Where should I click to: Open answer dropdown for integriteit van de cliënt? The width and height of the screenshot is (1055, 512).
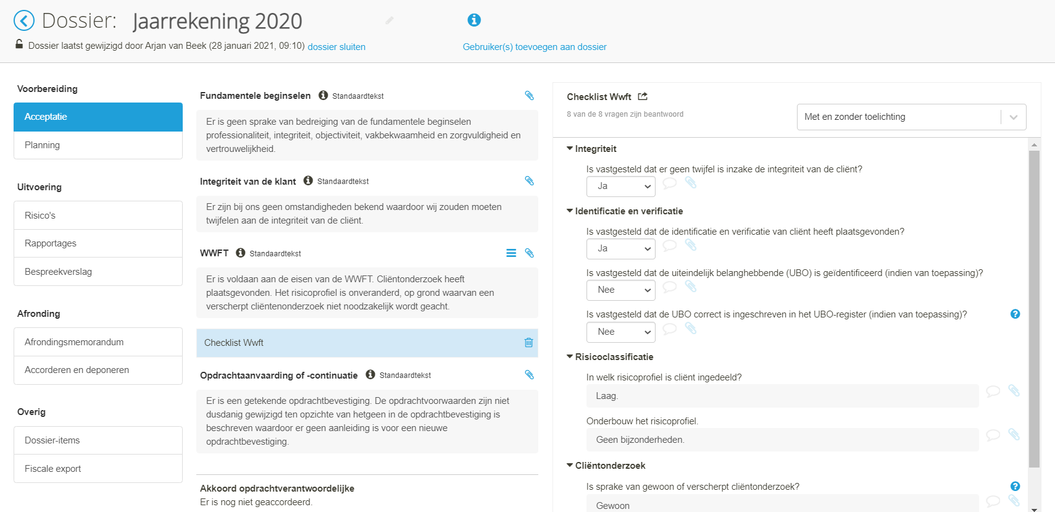click(620, 186)
